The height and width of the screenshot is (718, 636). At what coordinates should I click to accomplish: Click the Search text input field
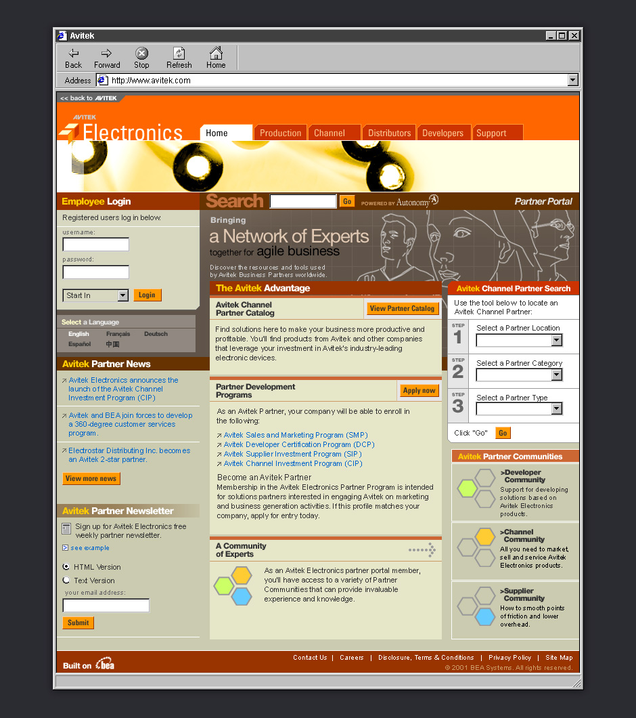[302, 201]
